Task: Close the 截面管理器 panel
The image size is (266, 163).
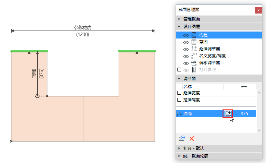Action: point(258,10)
